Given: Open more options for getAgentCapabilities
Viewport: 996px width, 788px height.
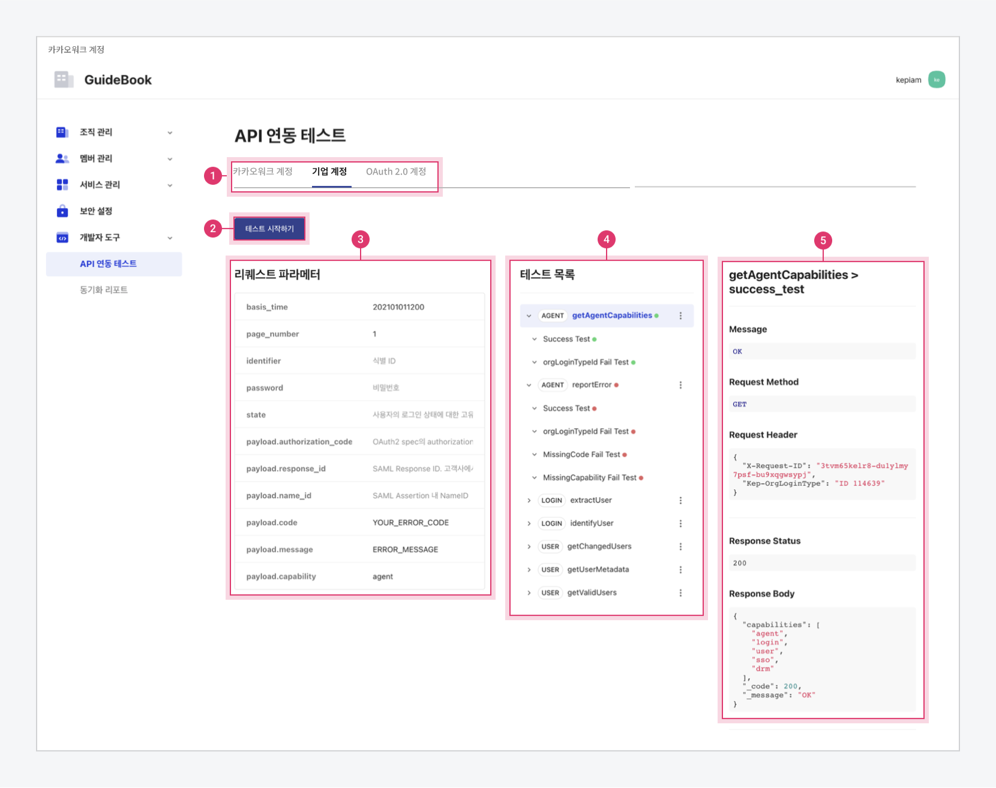Looking at the screenshot, I should [680, 315].
